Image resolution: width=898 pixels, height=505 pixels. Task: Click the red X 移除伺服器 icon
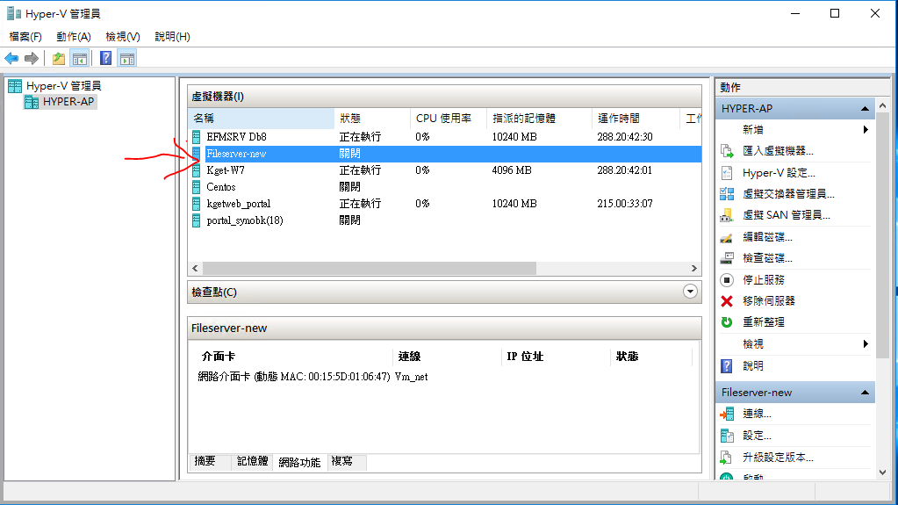pos(727,301)
